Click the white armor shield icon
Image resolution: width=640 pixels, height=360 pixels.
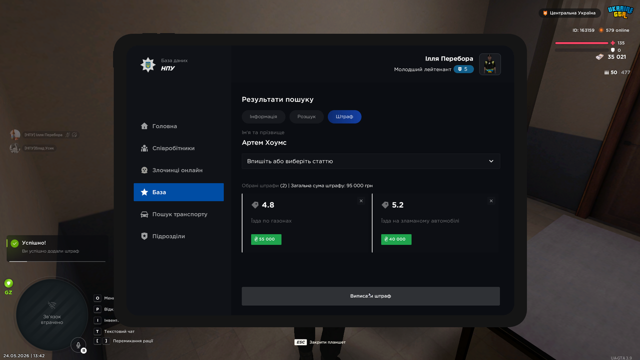click(613, 50)
